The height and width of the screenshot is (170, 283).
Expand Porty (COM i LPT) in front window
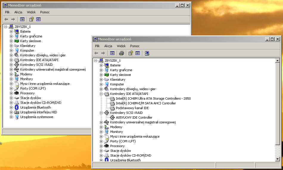pyautogui.click(x=101, y=141)
